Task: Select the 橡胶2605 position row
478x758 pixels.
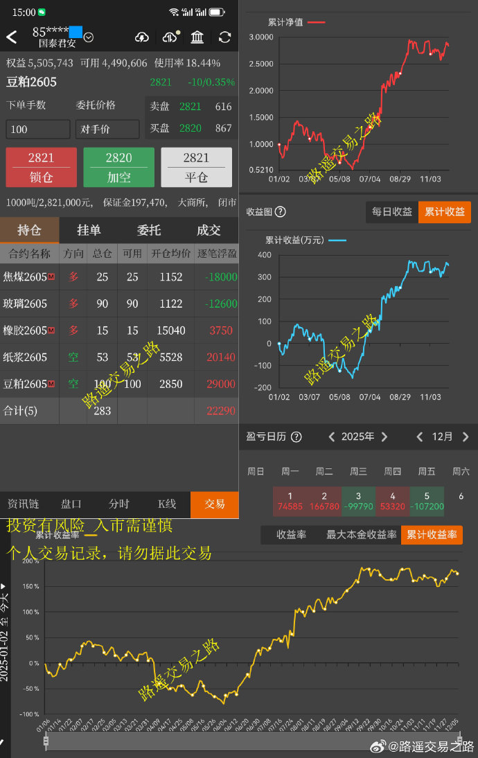Action: click(119, 330)
